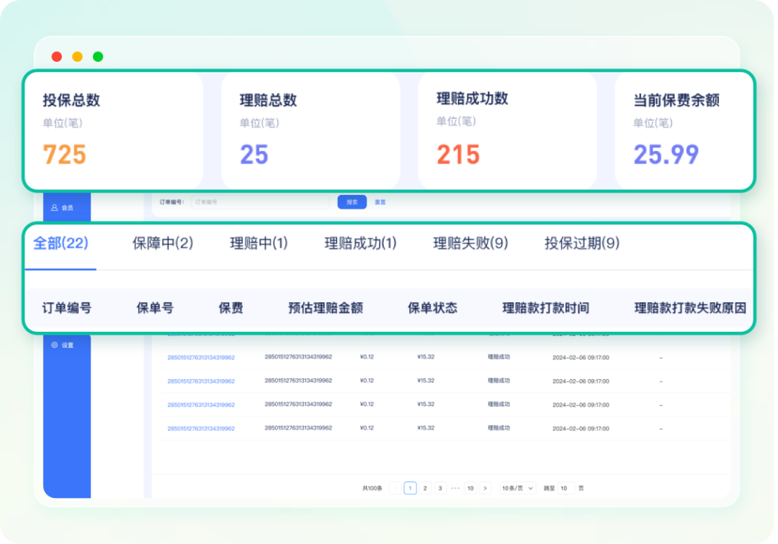
Task: Go to page 2 in pagination
Action: pos(425,488)
